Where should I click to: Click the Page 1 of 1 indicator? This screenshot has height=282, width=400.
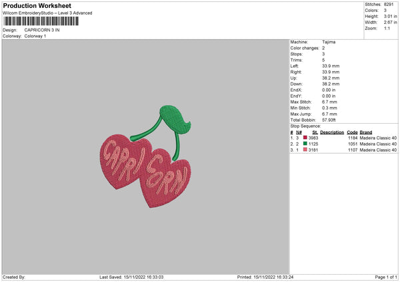pos(386,277)
